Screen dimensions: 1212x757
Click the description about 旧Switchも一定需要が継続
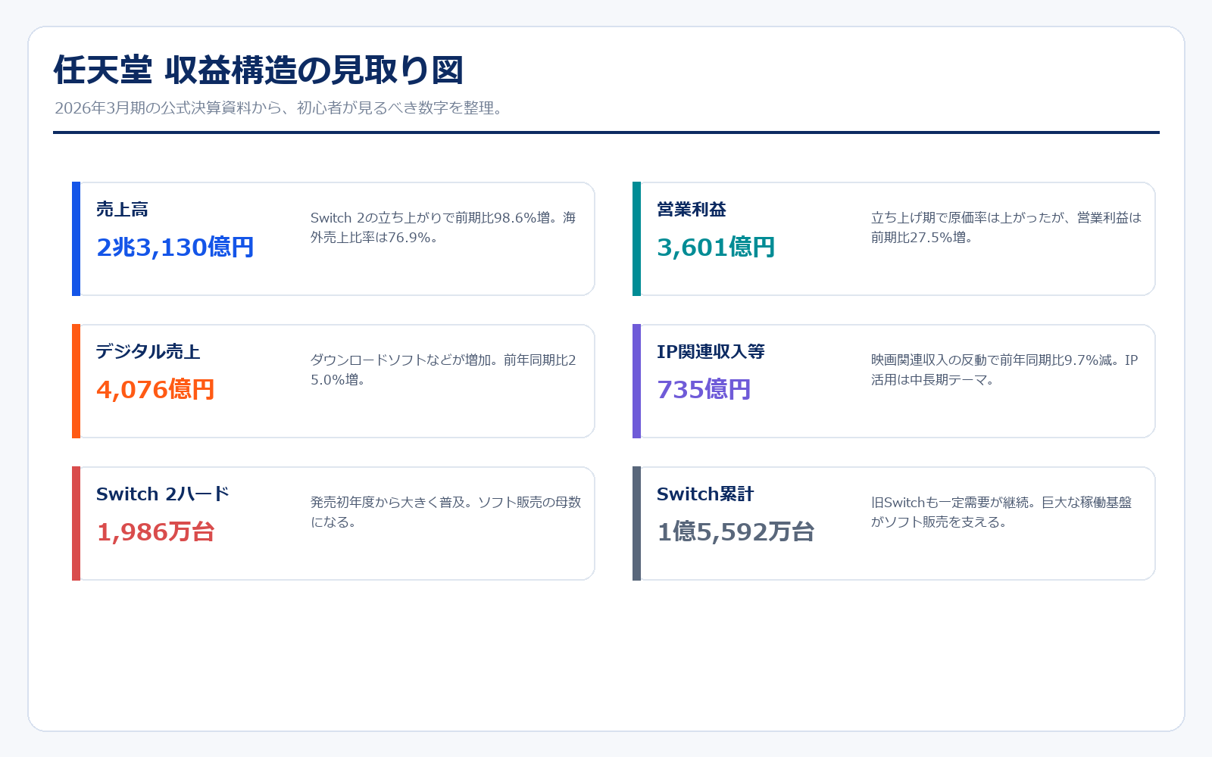(1001, 512)
